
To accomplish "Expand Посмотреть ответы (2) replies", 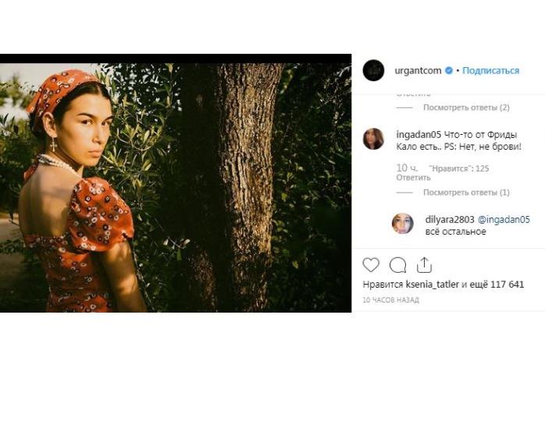I will pos(466,108).
